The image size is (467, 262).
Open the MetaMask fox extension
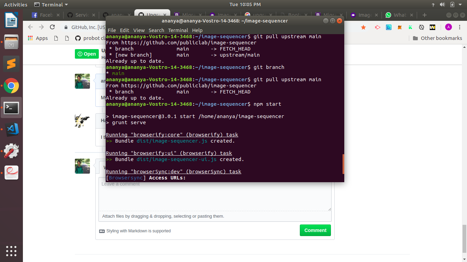400,27
